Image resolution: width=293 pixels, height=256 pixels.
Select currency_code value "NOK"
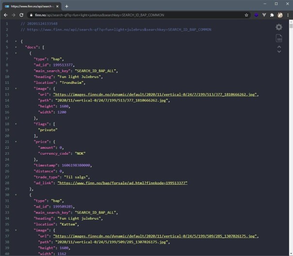80,154
